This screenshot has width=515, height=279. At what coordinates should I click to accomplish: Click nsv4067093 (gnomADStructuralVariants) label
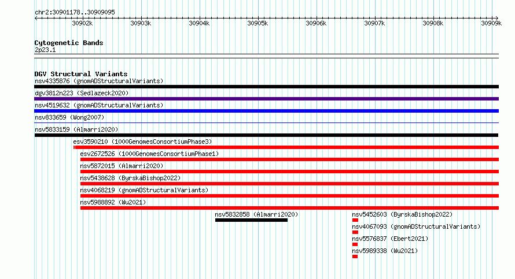click(416, 226)
